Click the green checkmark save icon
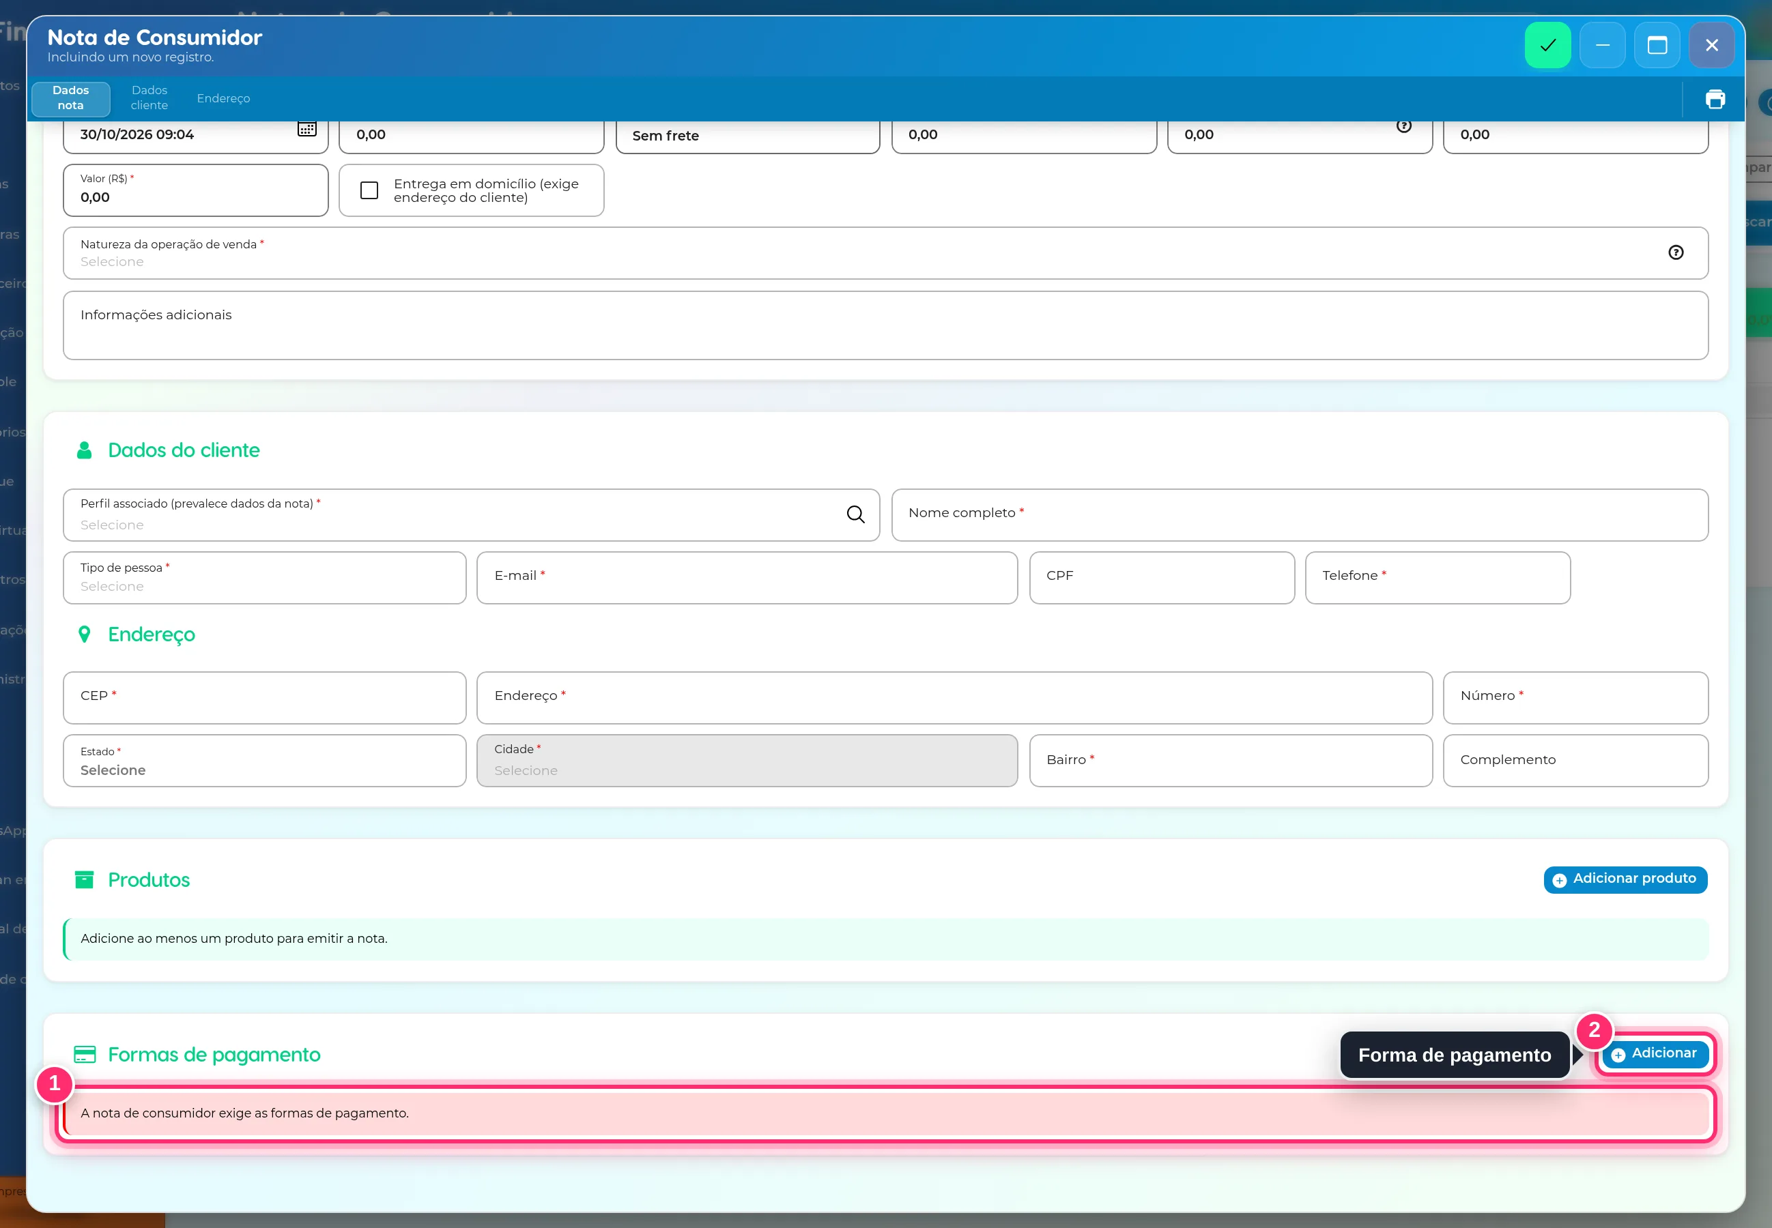 pyautogui.click(x=1547, y=46)
